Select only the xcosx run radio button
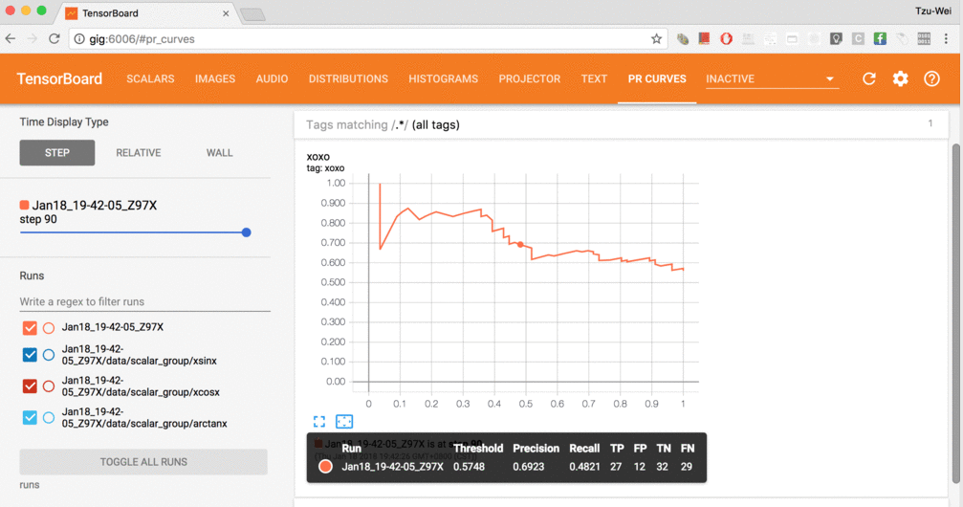Viewport: 963px width, 507px height. (x=49, y=386)
